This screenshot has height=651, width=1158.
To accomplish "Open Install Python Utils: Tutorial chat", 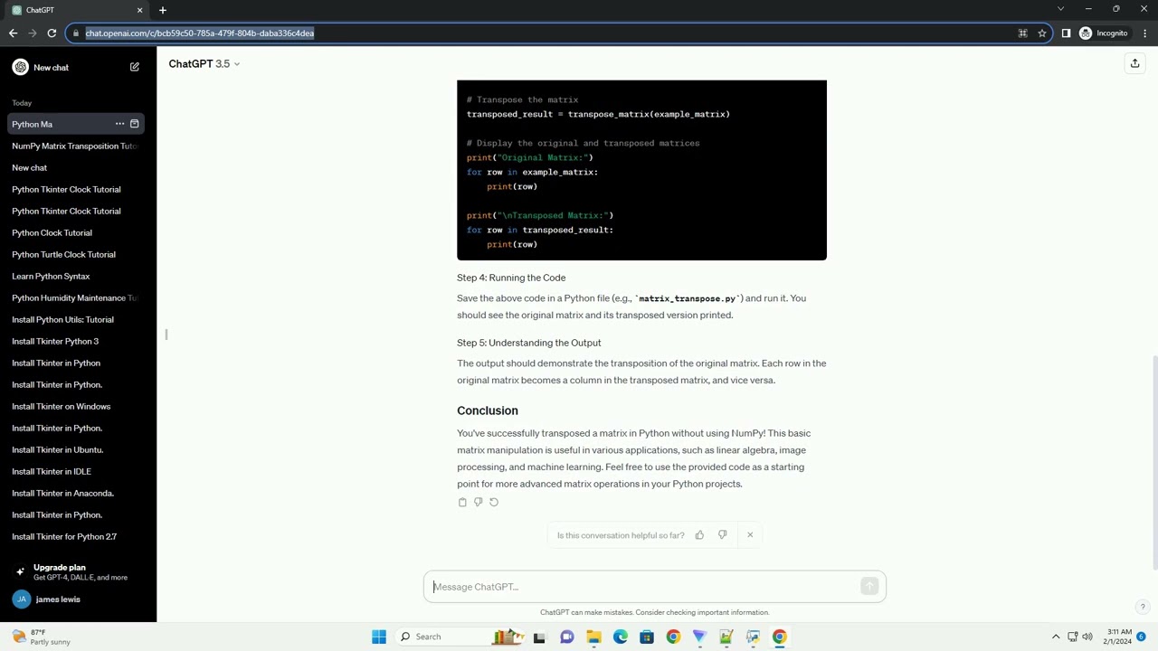I will pyautogui.click(x=74, y=319).
